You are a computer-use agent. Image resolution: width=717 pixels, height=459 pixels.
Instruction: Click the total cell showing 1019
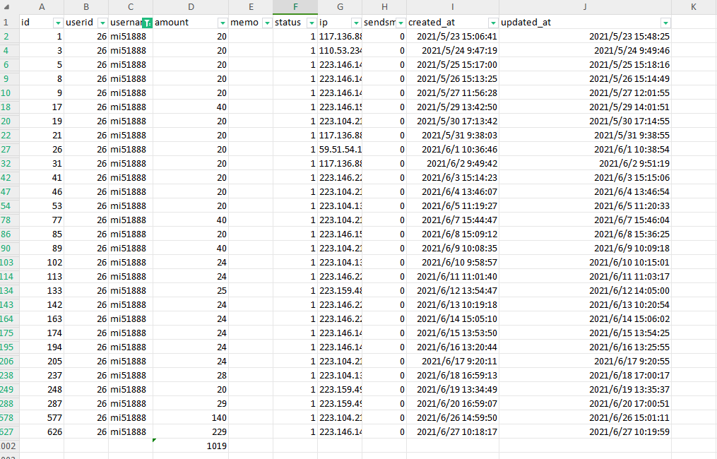click(x=191, y=446)
